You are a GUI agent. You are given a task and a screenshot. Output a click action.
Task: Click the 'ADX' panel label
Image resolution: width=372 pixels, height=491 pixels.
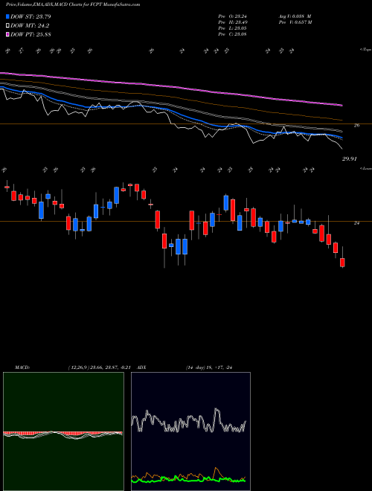click(142, 368)
